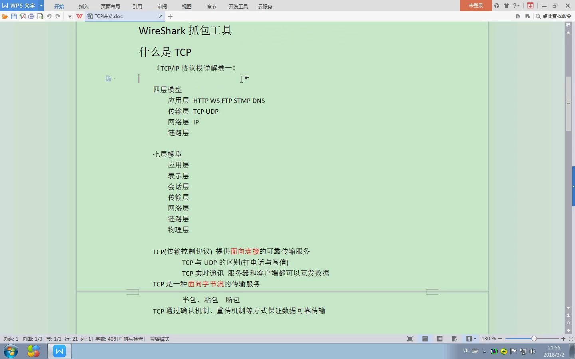Jump to next page using double-down arrow

tap(568, 330)
